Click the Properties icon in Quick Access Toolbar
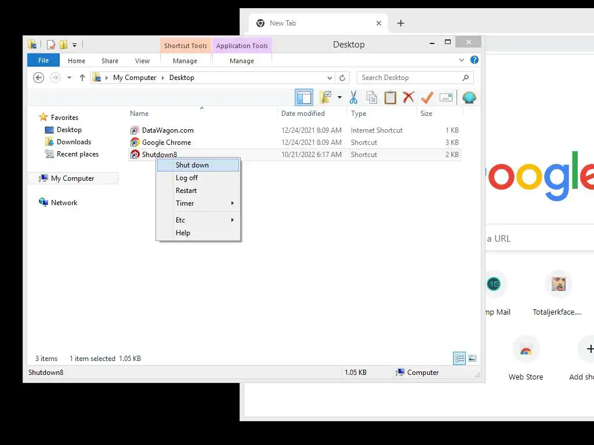594x445 pixels. coord(51,45)
